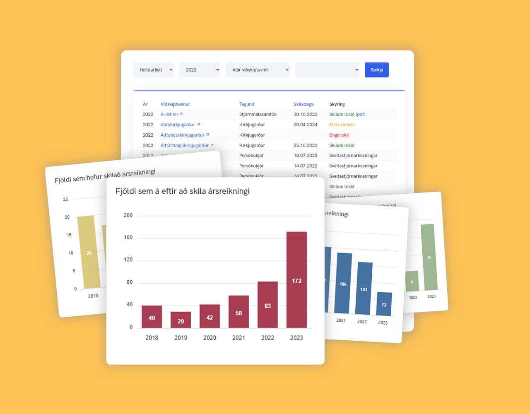
Task: Click the 2022 bar labeled 83
Action: point(267,305)
